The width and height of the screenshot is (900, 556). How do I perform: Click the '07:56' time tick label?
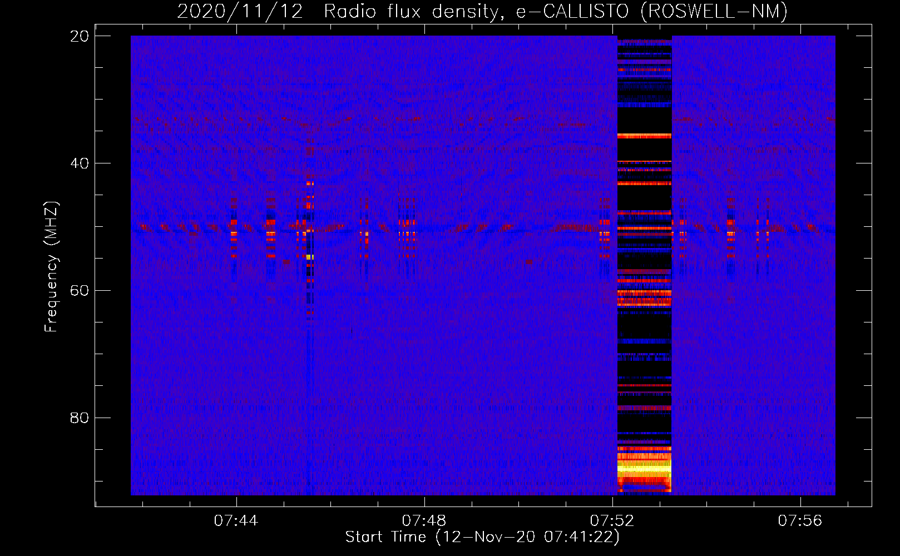pyautogui.click(x=800, y=520)
